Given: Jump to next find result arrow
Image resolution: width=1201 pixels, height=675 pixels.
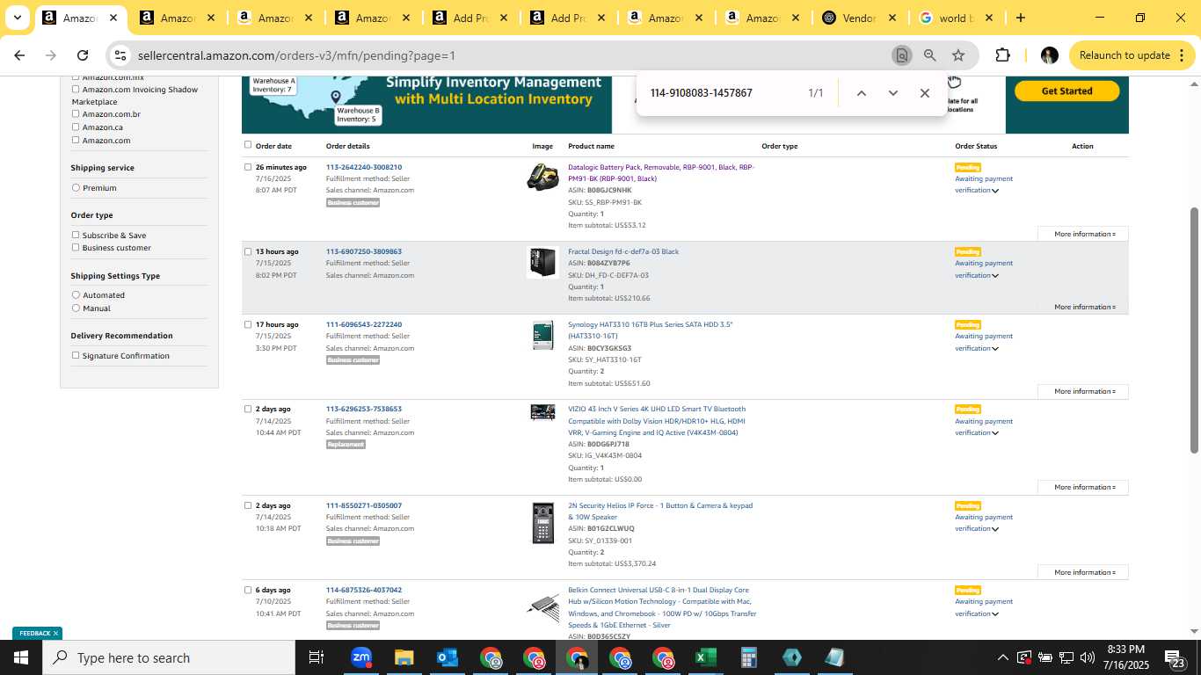Looking at the screenshot, I should [893, 93].
